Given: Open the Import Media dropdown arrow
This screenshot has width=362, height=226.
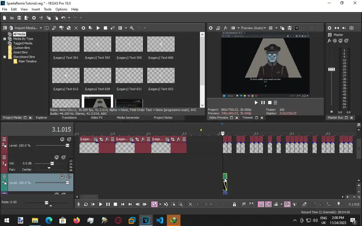Looking at the screenshot, I should (x=41, y=28).
